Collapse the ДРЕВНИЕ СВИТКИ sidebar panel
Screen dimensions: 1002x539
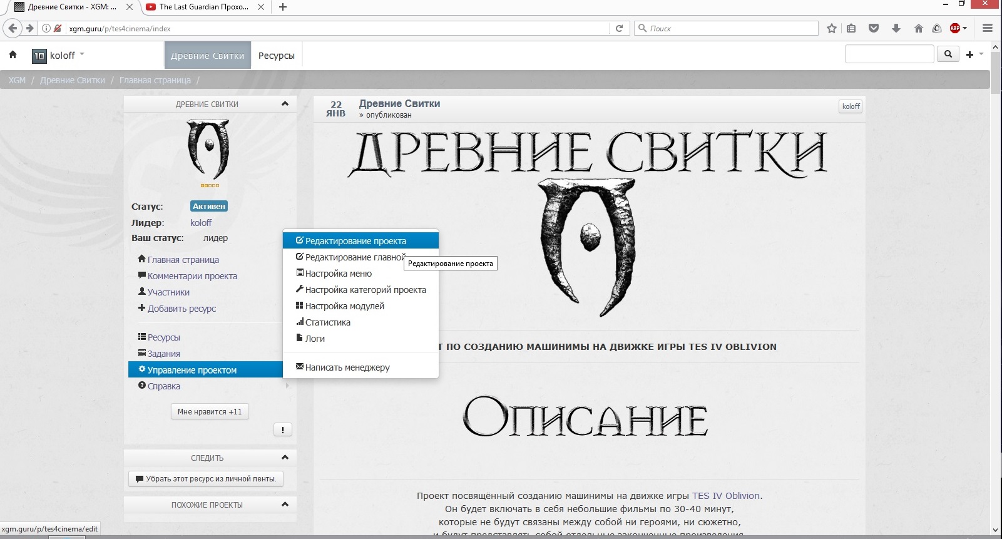pos(285,104)
